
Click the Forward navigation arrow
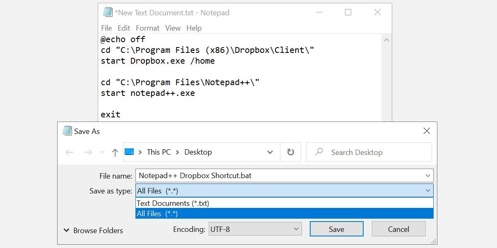click(88, 153)
